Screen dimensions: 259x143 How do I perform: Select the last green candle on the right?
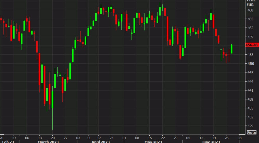click(232, 49)
